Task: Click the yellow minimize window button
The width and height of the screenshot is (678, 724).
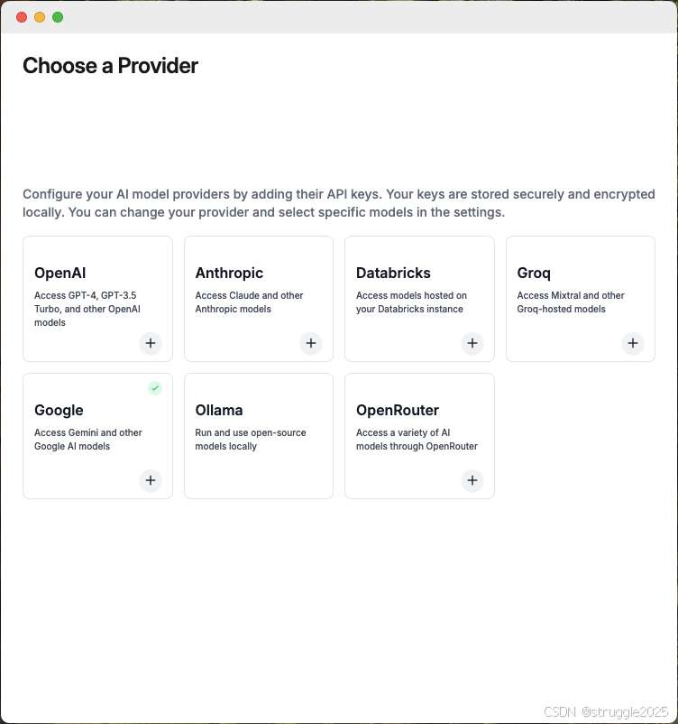Action: coord(40,17)
